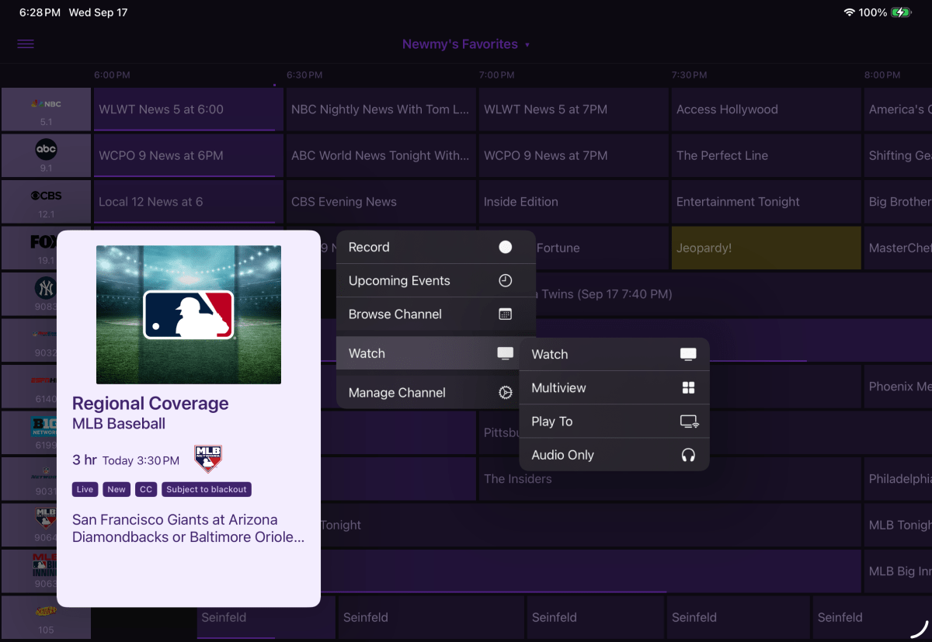The image size is (932, 642).
Task: Click the 7:30 PM time header
Action: click(690, 75)
